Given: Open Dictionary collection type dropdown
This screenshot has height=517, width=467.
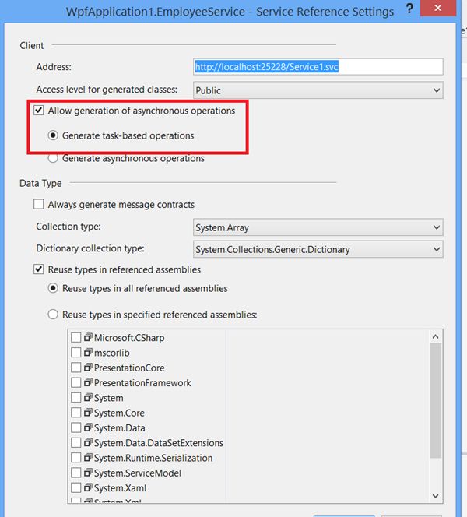Looking at the screenshot, I should coord(318,250).
